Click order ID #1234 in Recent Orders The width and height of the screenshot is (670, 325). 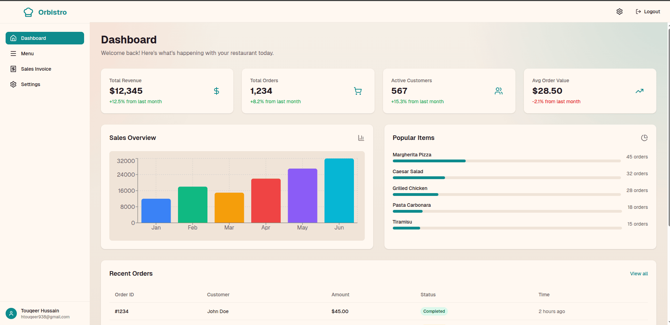(122, 311)
